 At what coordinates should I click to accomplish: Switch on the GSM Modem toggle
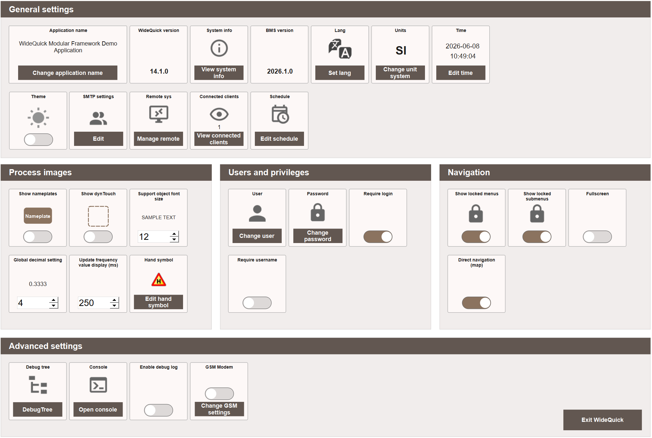tap(219, 393)
